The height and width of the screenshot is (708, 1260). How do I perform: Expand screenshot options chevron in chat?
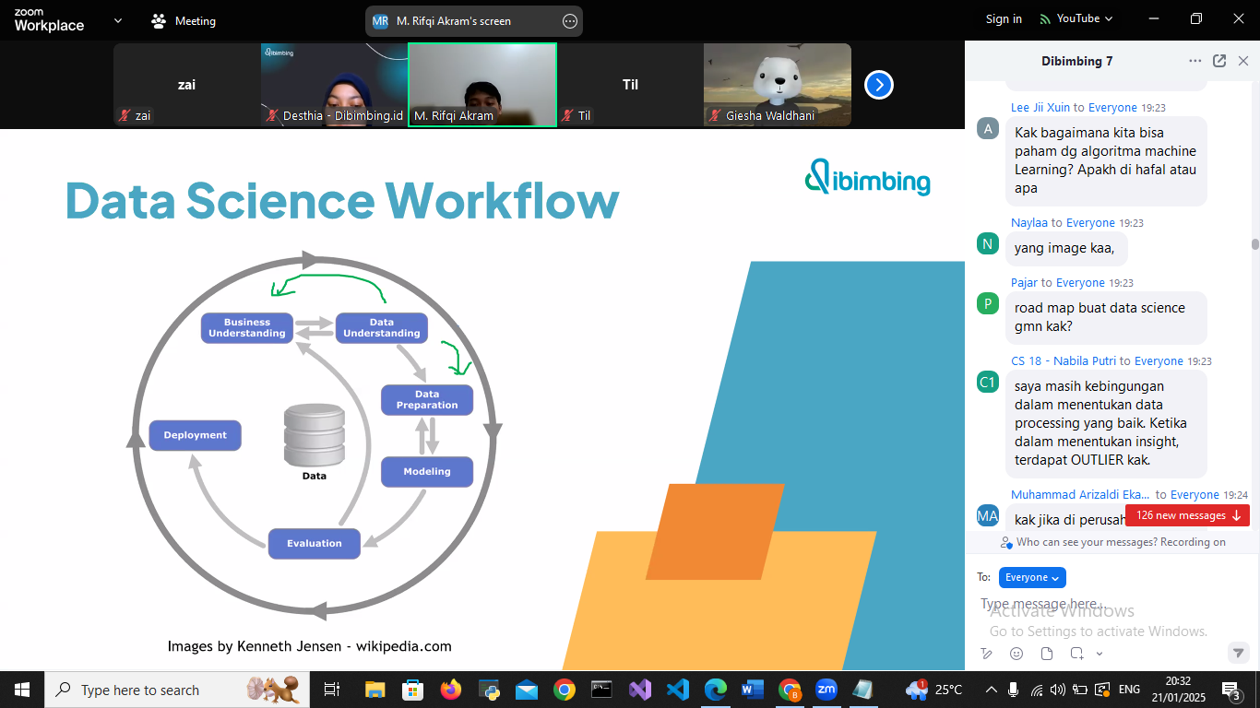(x=1100, y=654)
